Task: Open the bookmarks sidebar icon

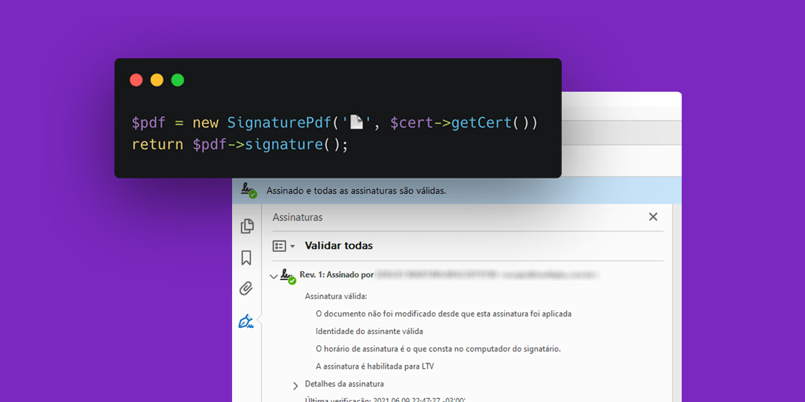Action: coord(247,258)
